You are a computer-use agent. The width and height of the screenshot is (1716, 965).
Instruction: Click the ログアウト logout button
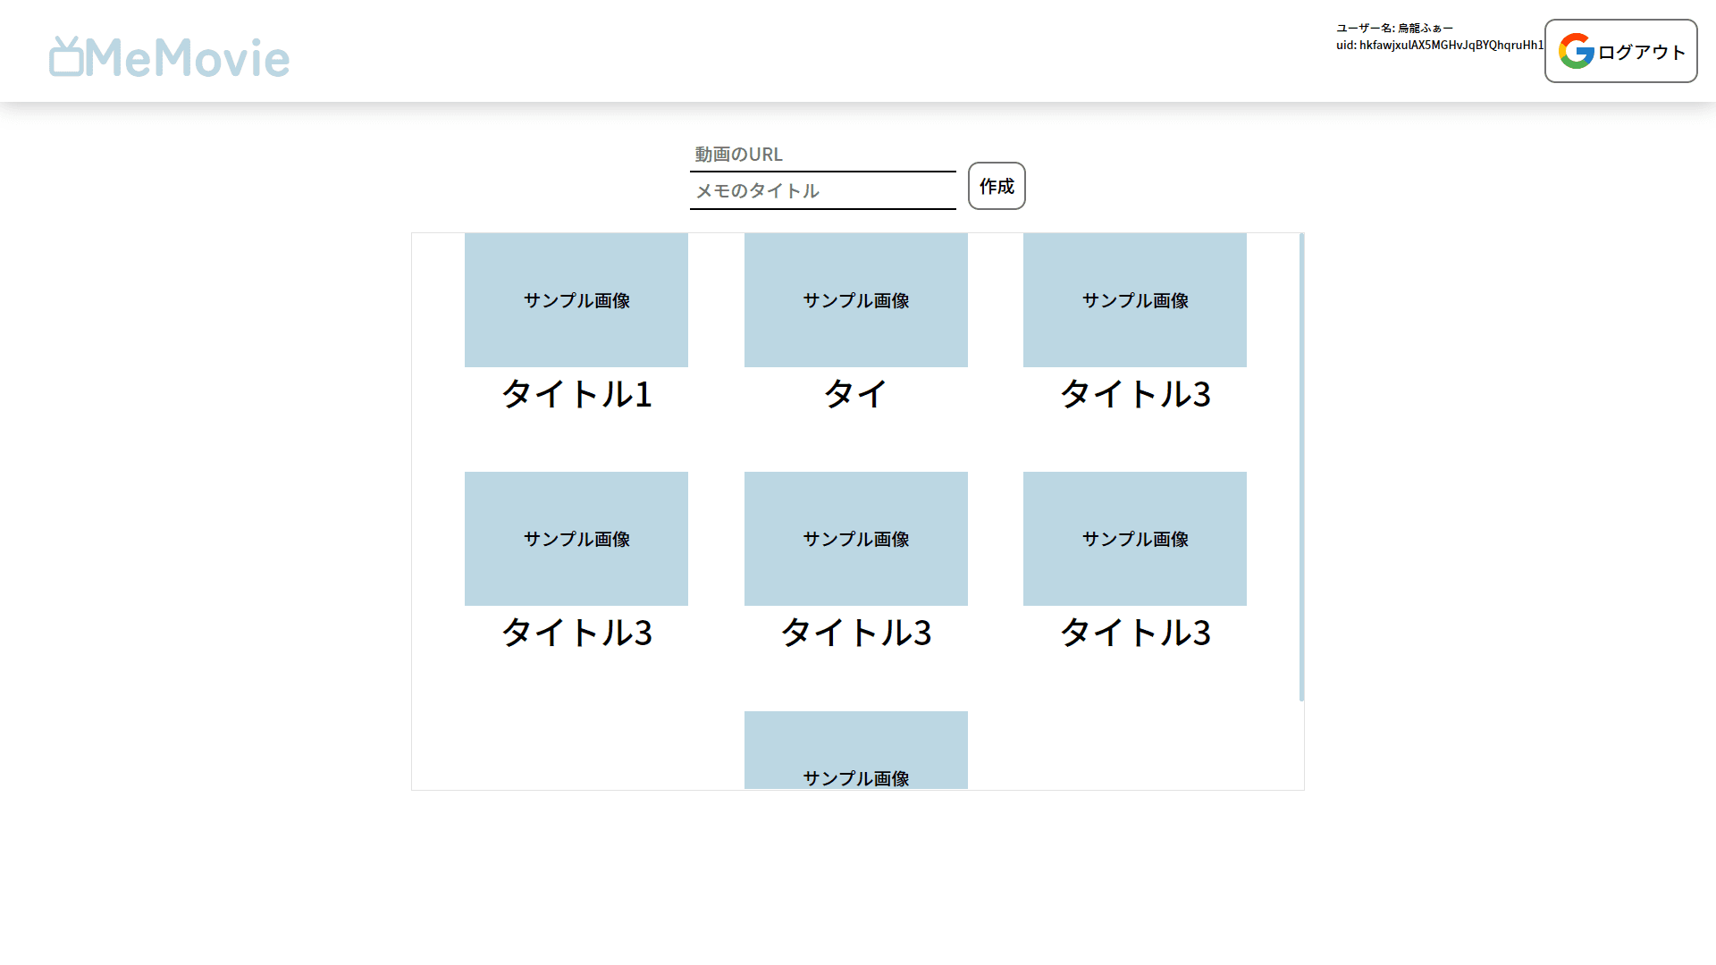pyautogui.click(x=1620, y=51)
